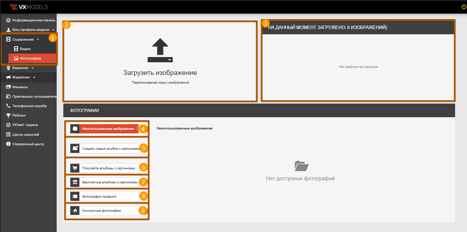Image resolution: width=467 pixels, height=232 pixels.
Task: Click the trophy icon beside Рейтинг
Action: click(8, 115)
